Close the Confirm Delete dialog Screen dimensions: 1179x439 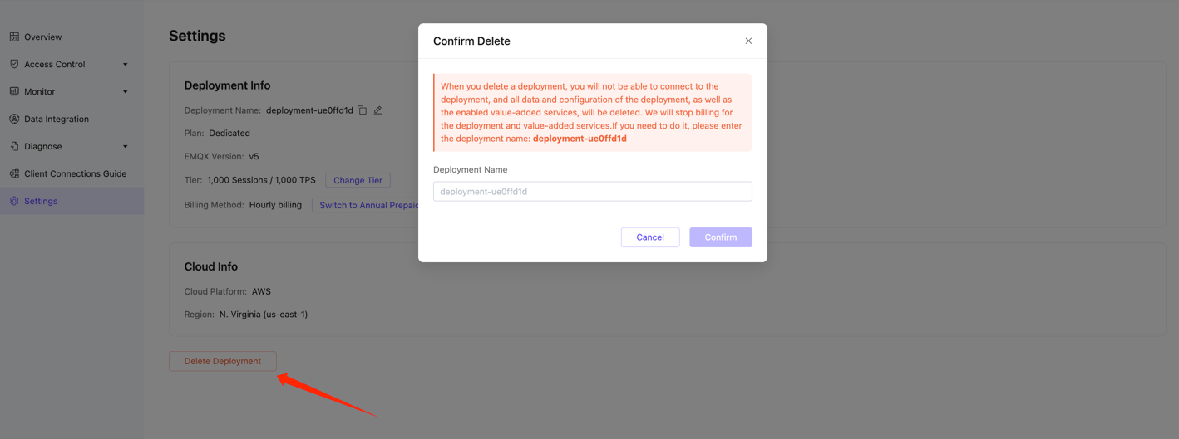point(748,41)
